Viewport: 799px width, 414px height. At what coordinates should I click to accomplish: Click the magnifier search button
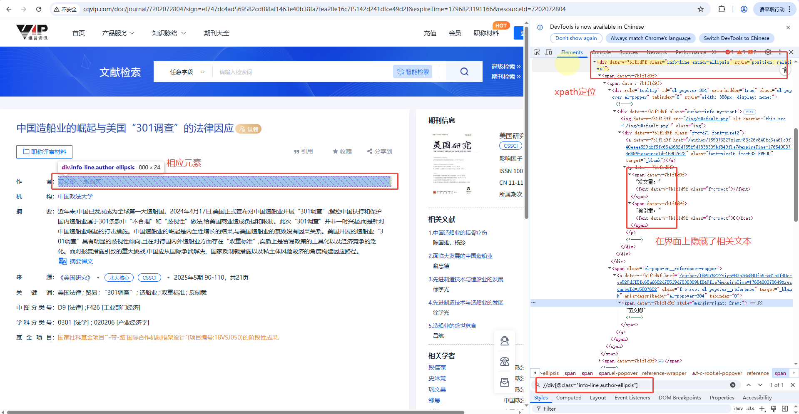(x=464, y=72)
